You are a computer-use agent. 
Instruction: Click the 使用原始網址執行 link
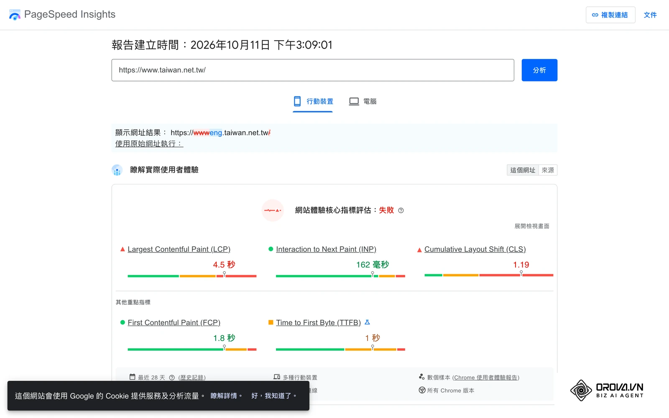click(x=149, y=144)
